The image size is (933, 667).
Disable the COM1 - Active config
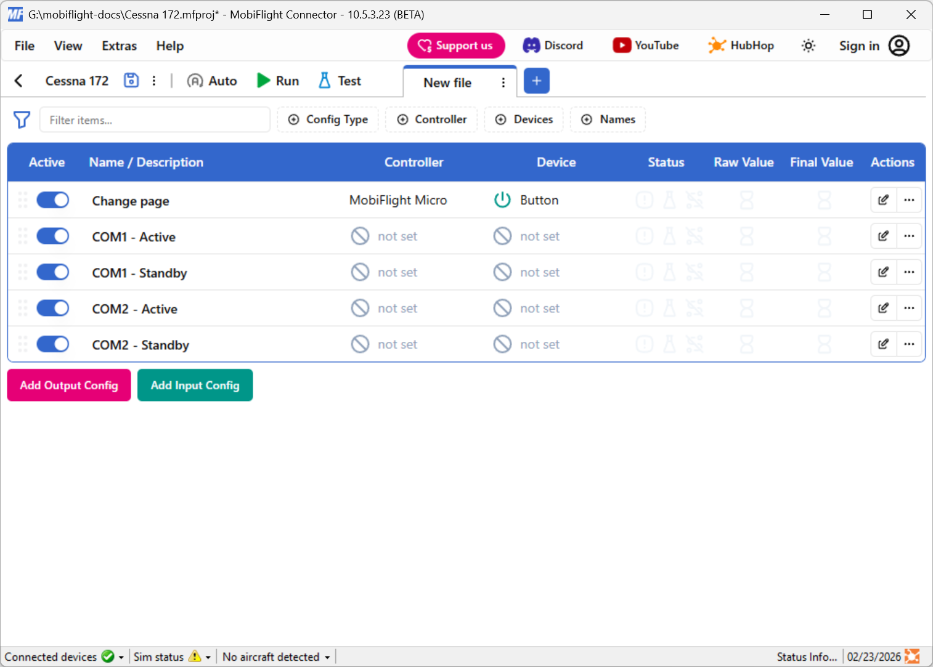click(52, 236)
